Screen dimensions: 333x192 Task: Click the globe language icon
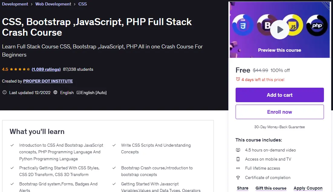point(55,93)
